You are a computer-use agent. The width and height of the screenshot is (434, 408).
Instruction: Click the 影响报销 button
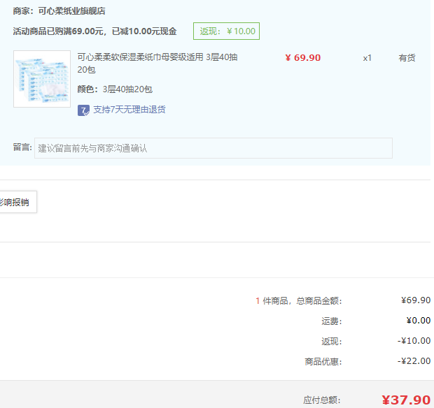point(17,203)
